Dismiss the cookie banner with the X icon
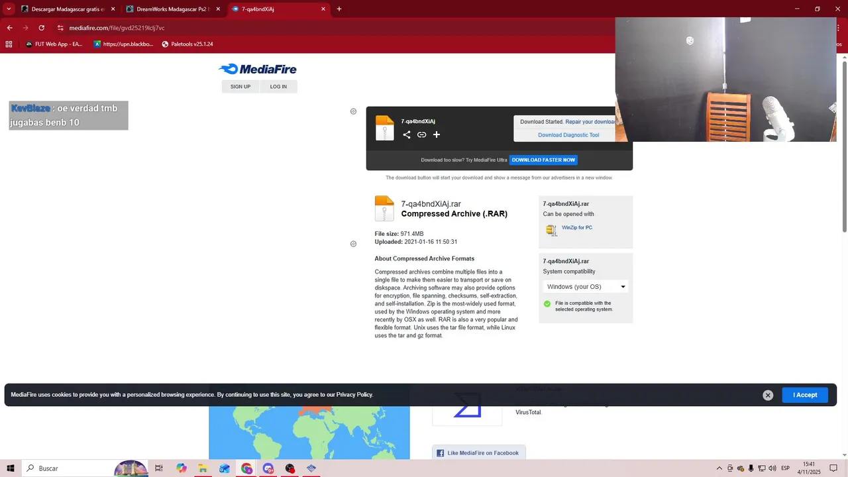 click(x=768, y=395)
